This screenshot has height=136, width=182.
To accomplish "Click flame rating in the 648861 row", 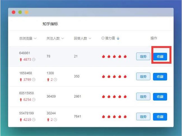I will [x=114, y=57].
